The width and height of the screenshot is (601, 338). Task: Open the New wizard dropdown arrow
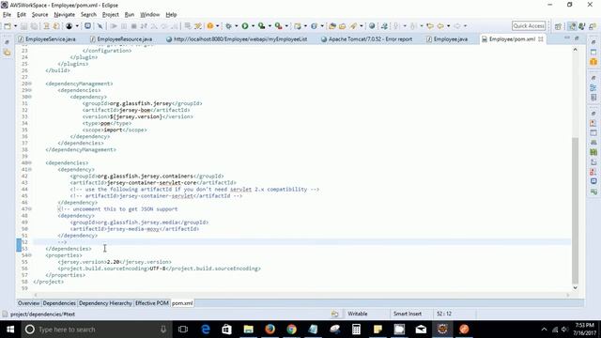(15, 26)
